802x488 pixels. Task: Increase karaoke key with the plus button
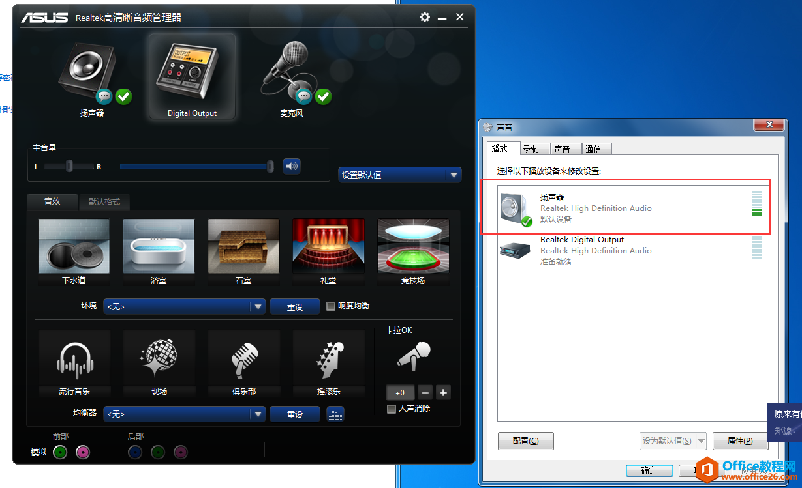coord(444,392)
